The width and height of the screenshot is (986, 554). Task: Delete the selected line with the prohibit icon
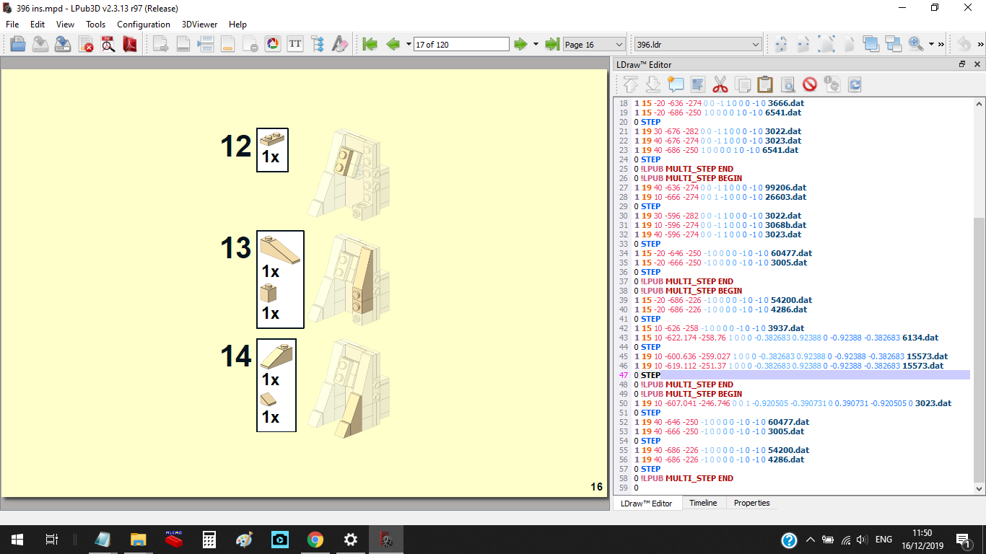[810, 84]
